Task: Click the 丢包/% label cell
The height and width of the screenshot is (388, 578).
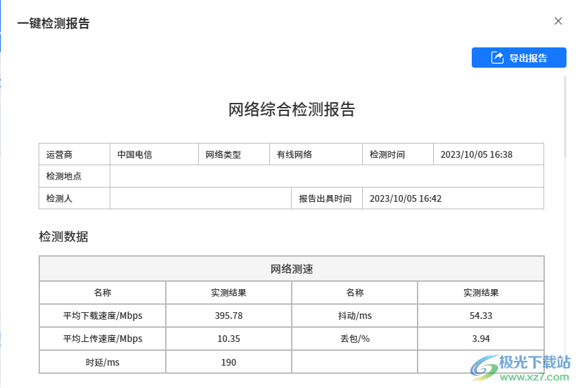Action: (355, 339)
